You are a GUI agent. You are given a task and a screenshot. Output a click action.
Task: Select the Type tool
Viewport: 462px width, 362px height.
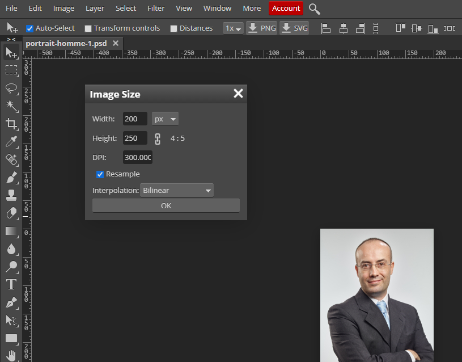[x=11, y=284]
